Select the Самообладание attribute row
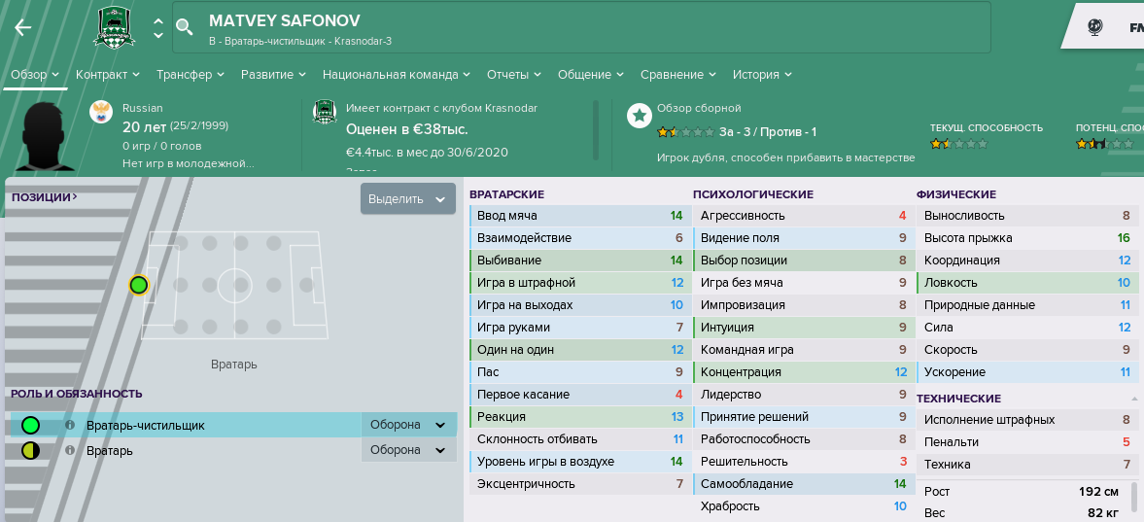The image size is (1144, 522). coord(803,484)
